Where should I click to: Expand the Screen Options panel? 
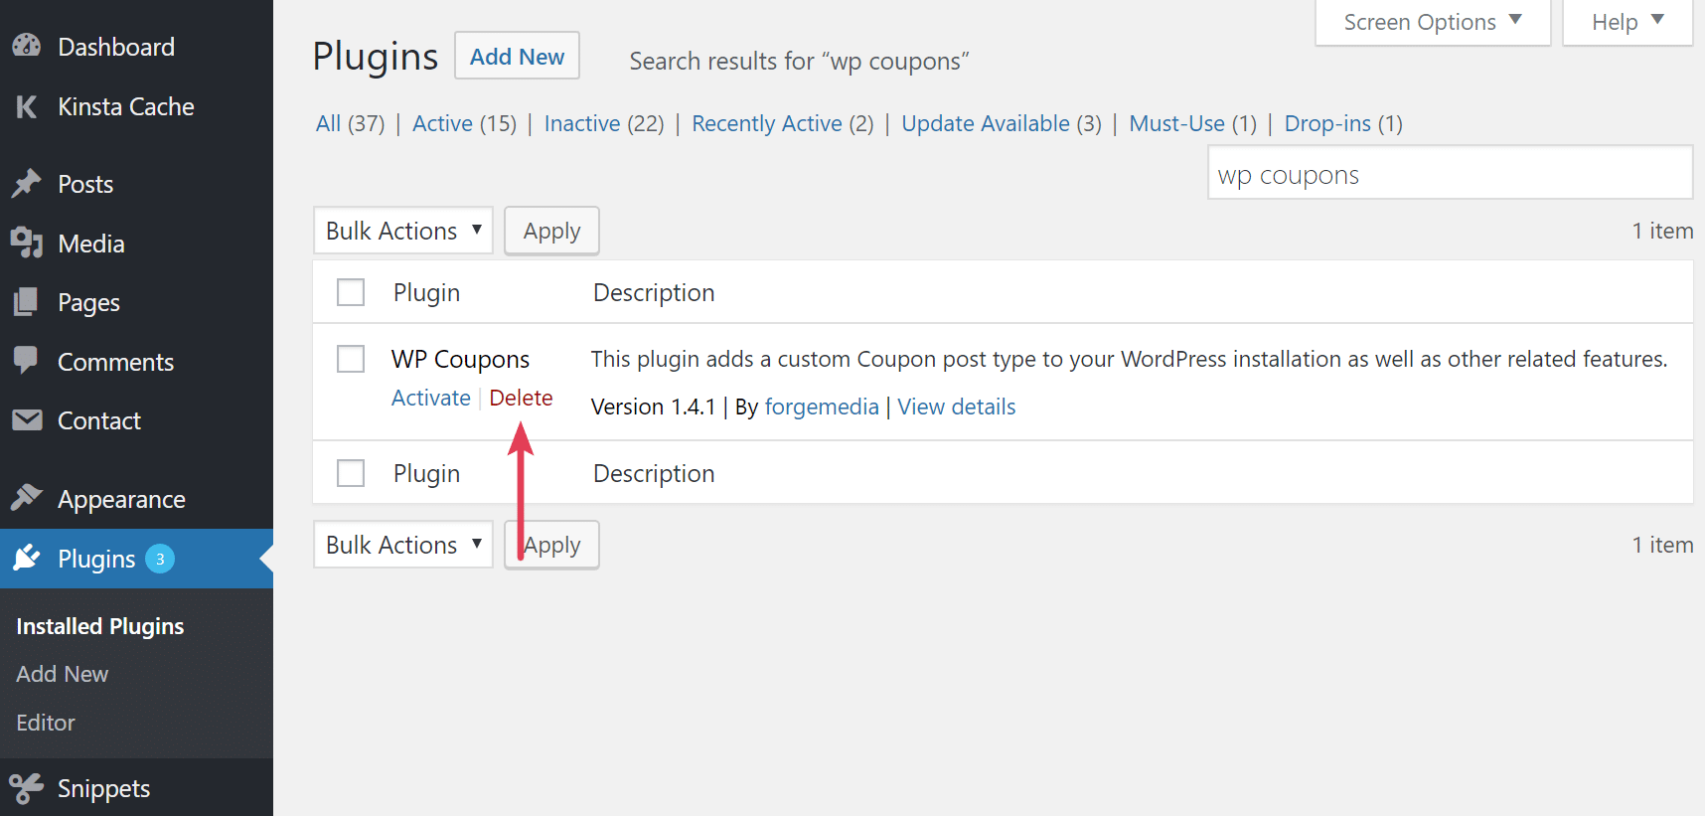[1433, 22]
